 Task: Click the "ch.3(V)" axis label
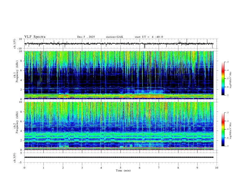point(15,158)
